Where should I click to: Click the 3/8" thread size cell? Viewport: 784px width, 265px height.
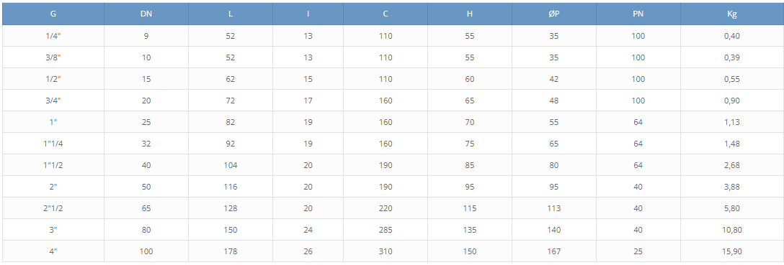(x=53, y=57)
